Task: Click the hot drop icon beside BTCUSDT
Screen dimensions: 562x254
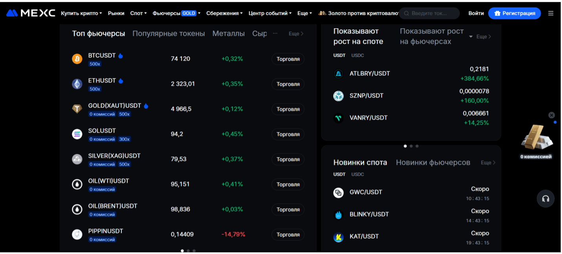Action: pyautogui.click(x=120, y=56)
